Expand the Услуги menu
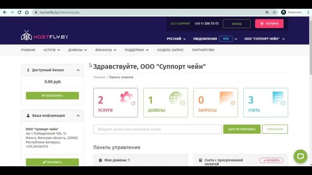This screenshot has height=175, width=312. 52,50
